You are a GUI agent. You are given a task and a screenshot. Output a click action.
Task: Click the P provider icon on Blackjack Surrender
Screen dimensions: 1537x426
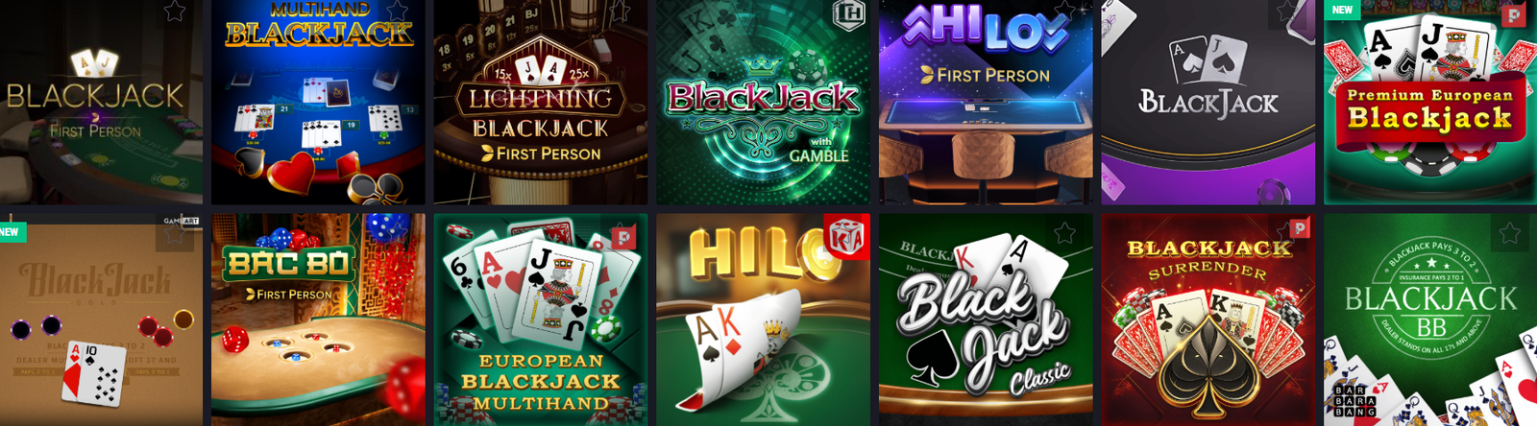pos(1299,229)
